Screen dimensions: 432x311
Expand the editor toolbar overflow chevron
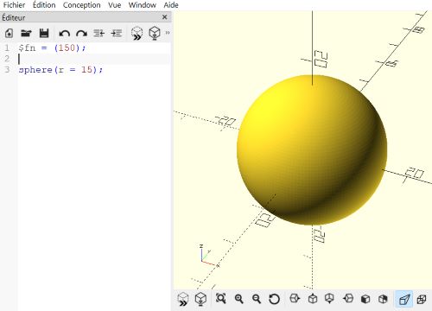[168, 33]
